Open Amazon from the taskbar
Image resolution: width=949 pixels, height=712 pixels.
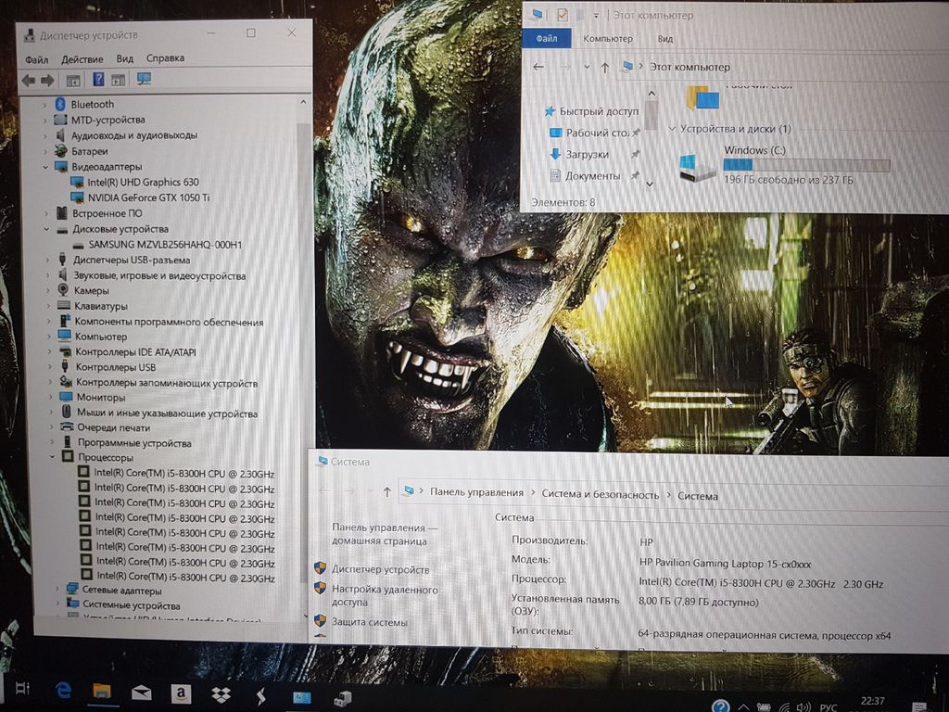pyautogui.click(x=181, y=693)
